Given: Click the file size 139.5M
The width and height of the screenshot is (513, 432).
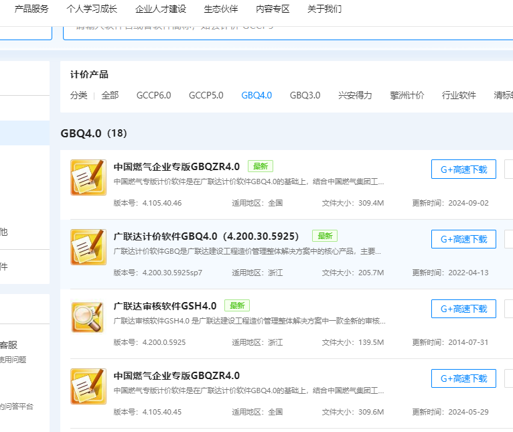Looking at the screenshot, I should 371,342.
